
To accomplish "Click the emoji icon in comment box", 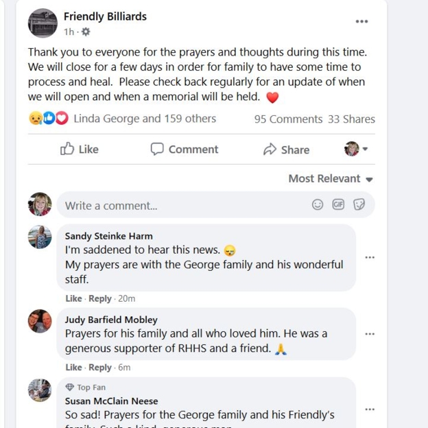I will tap(318, 204).
